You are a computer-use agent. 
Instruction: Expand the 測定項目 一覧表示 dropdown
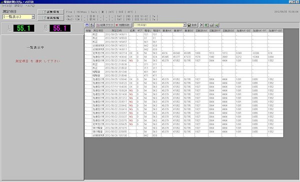tap(33, 17)
